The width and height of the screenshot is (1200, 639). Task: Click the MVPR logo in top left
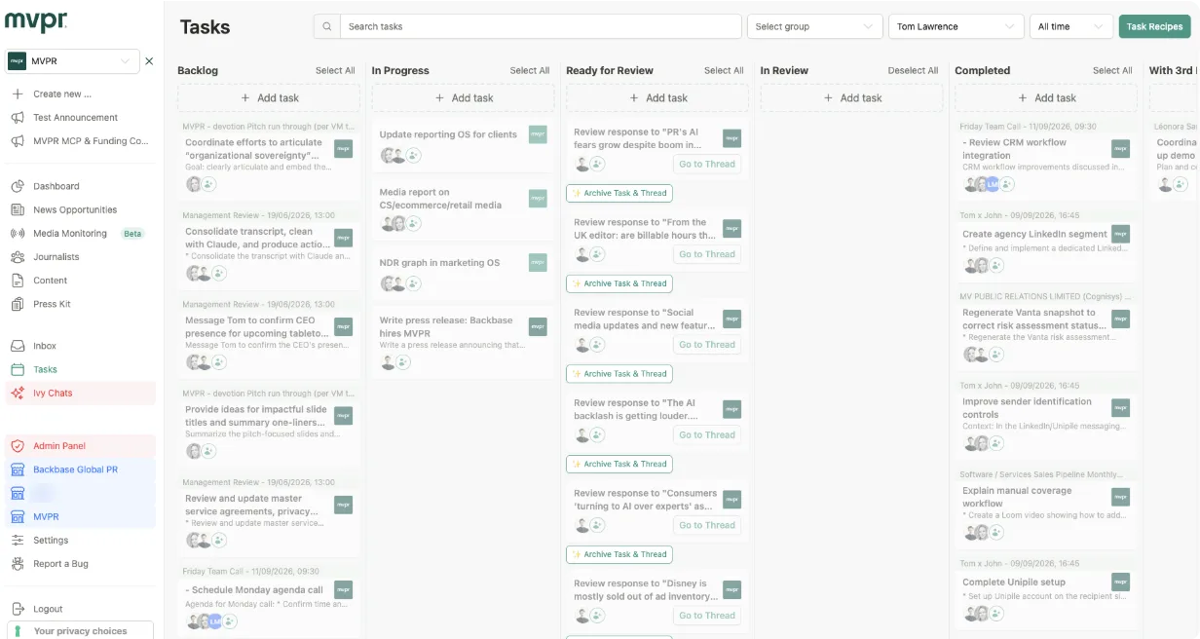36,22
